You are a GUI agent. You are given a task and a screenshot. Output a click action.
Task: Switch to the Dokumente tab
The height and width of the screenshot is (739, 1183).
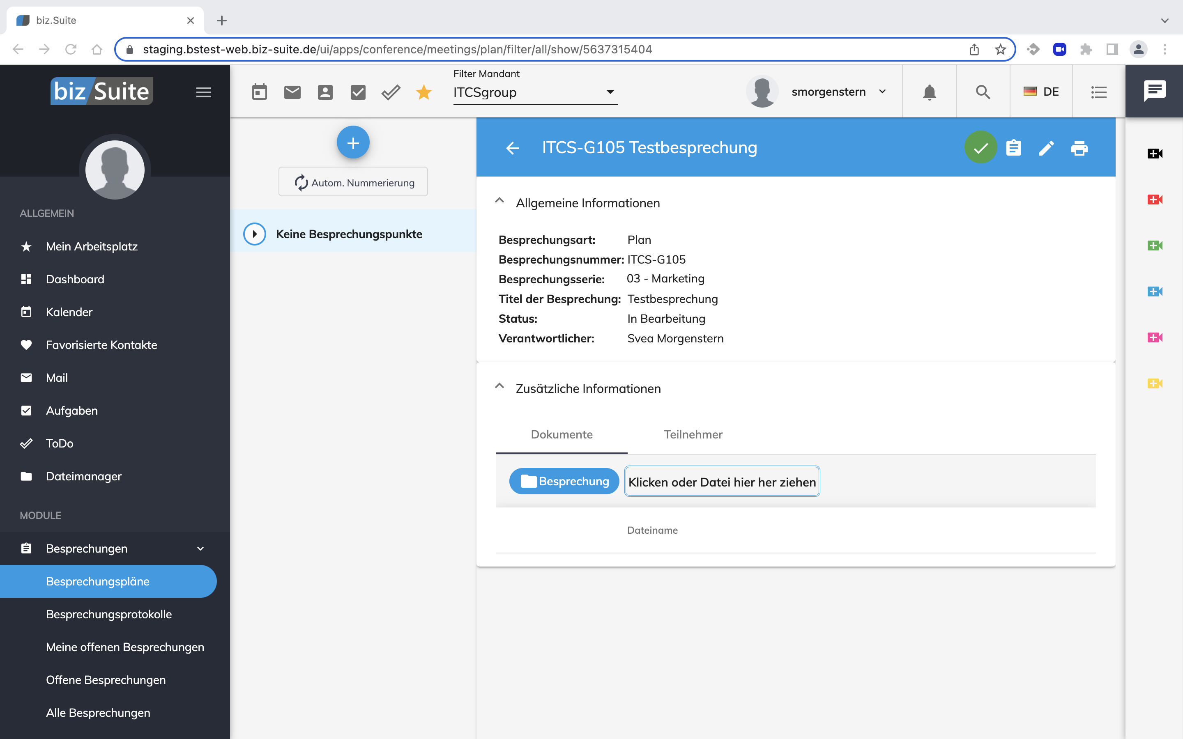[x=562, y=434]
